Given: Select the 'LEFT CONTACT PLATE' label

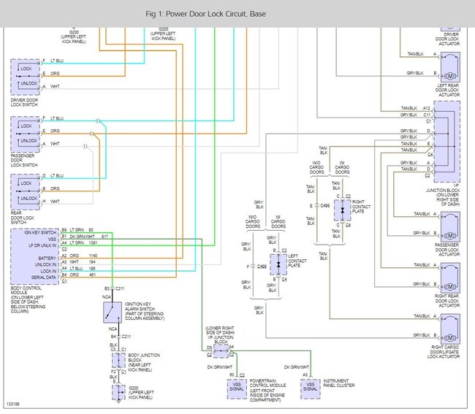Looking at the screenshot, I should click(297, 261).
